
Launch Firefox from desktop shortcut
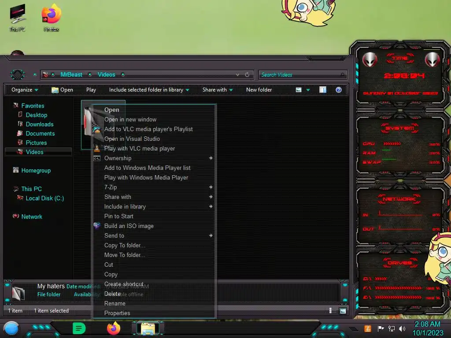pyautogui.click(x=52, y=18)
